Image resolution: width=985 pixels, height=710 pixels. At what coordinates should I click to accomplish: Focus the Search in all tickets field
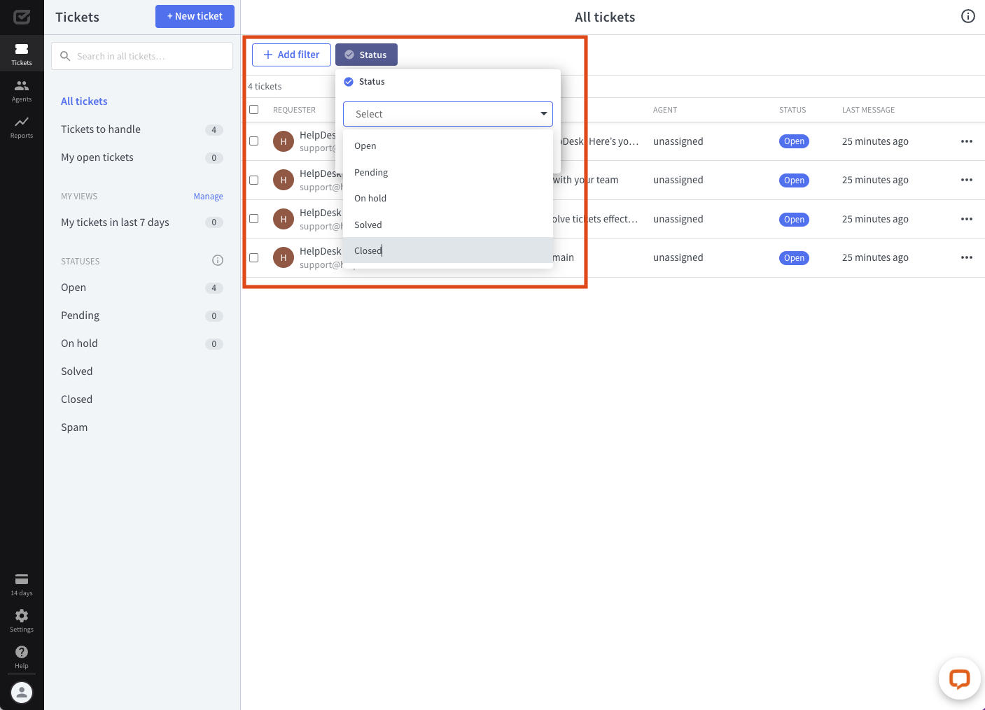[142, 56]
